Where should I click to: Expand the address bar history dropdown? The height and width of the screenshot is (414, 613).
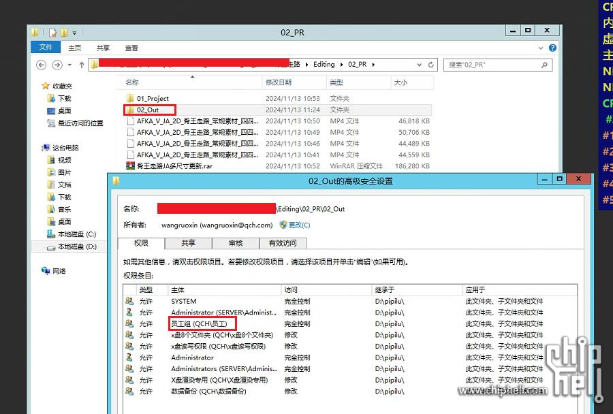[419, 65]
